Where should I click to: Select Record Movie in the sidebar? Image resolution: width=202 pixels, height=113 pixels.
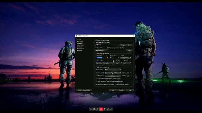[x=80, y=45]
